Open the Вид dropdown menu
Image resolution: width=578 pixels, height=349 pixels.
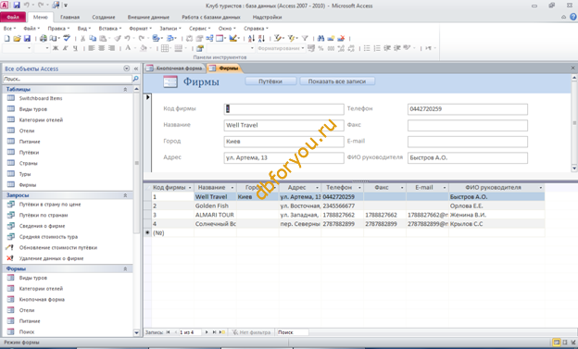click(x=84, y=29)
